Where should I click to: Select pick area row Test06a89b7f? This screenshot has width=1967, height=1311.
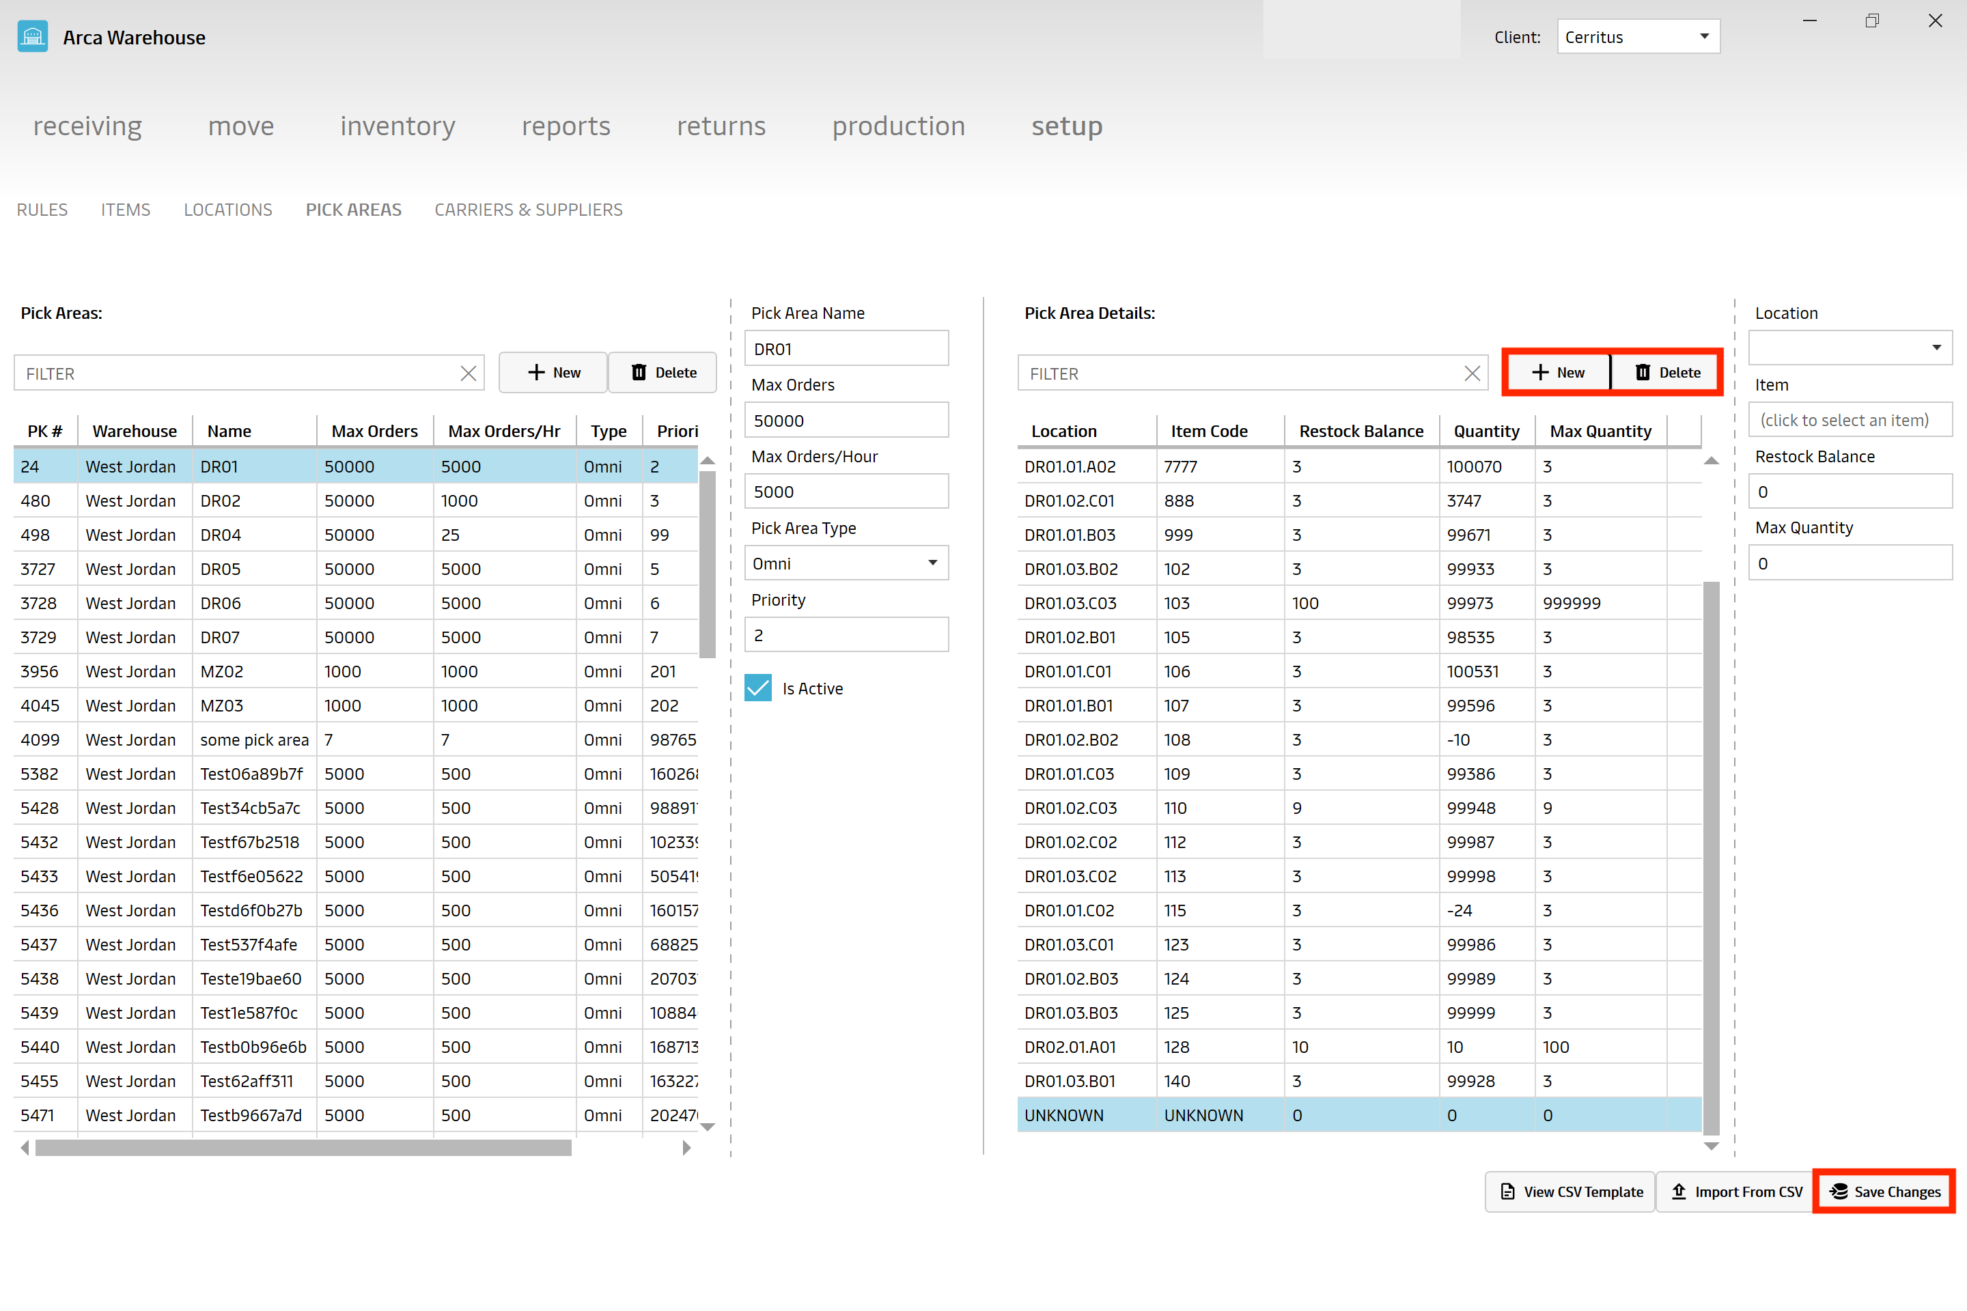tap(355, 774)
